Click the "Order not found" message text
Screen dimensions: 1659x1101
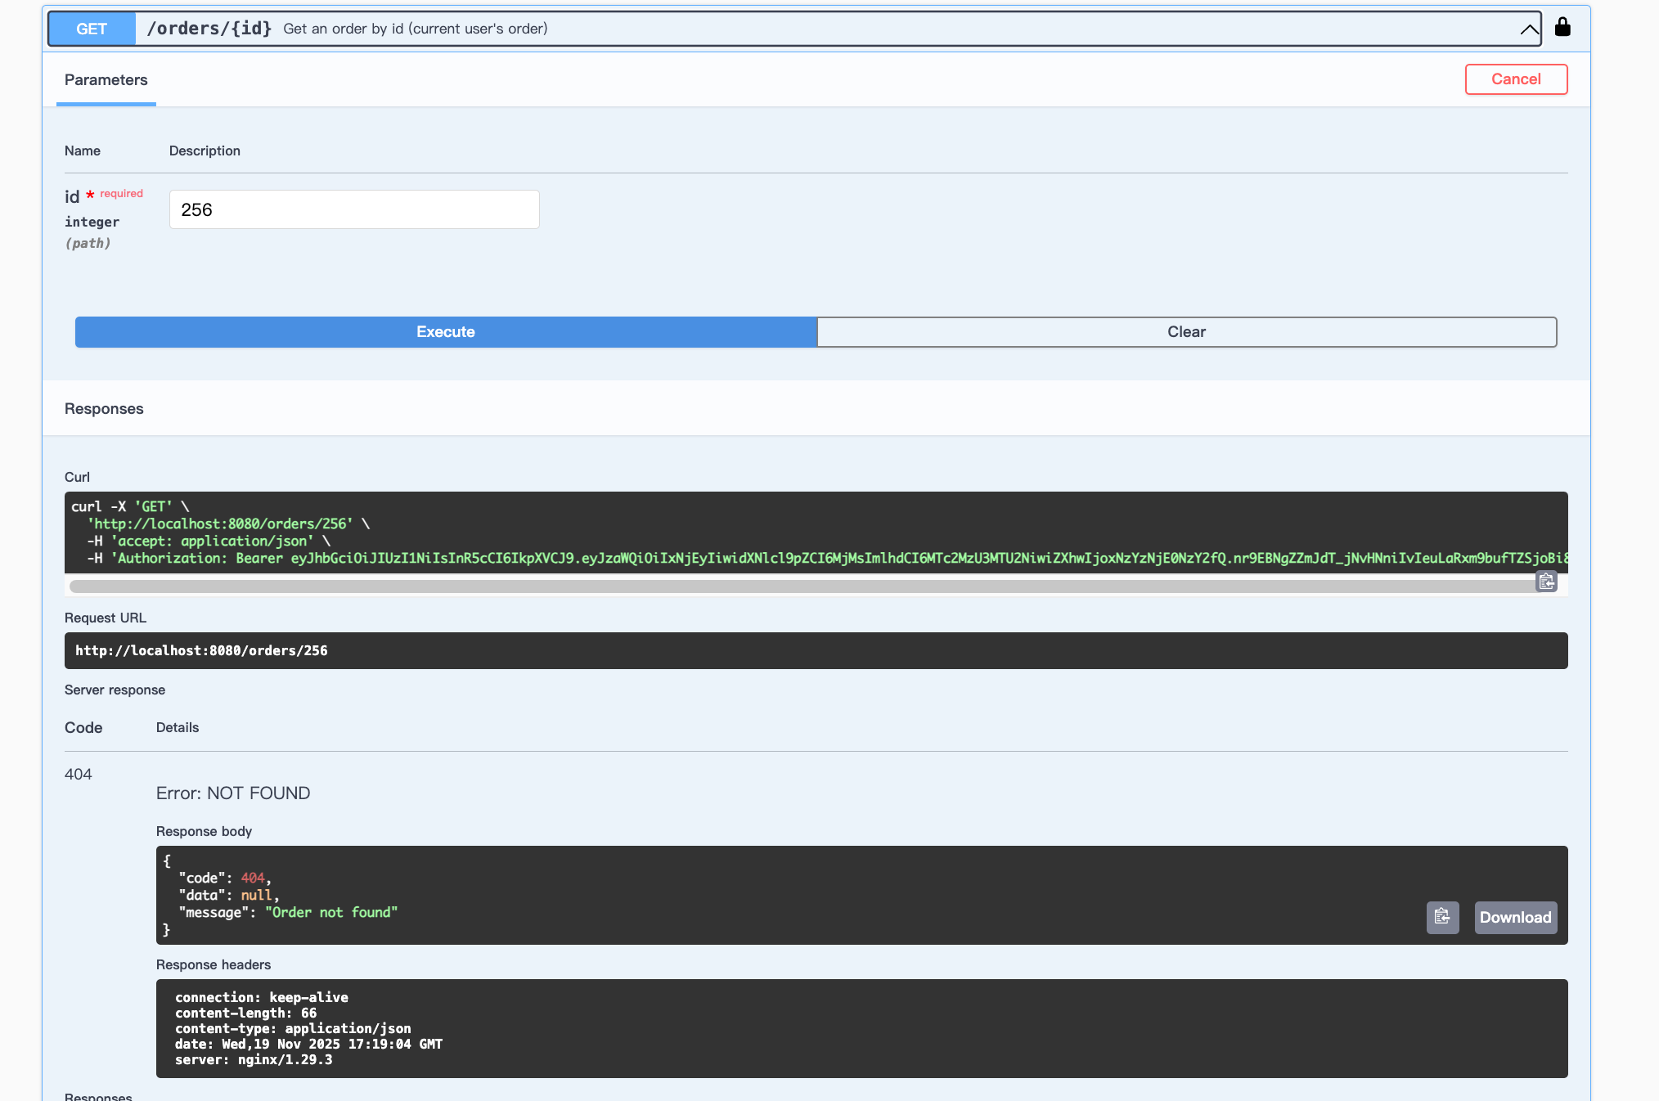coord(331,912)
